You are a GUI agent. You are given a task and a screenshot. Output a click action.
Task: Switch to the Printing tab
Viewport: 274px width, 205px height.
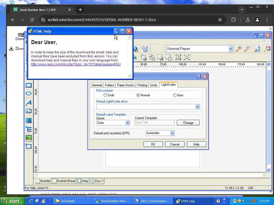click(142, 85)
